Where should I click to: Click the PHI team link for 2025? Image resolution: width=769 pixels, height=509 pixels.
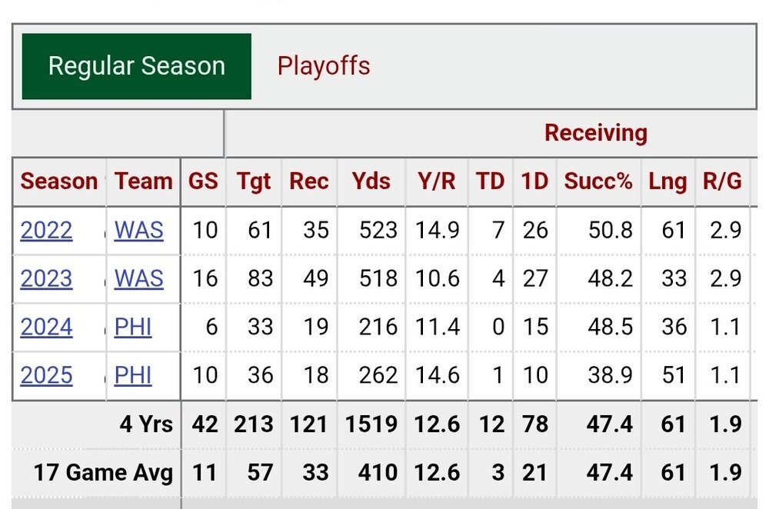click(133, 375)
